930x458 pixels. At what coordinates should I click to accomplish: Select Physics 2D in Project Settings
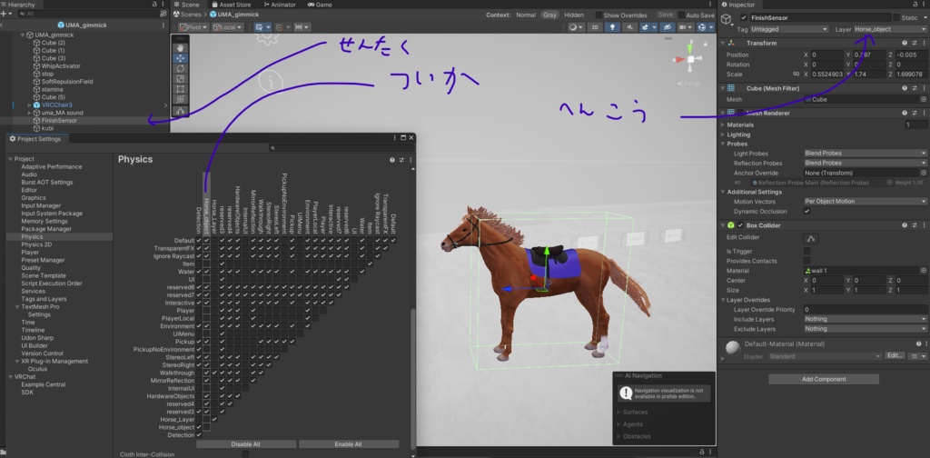click(36, 244)
